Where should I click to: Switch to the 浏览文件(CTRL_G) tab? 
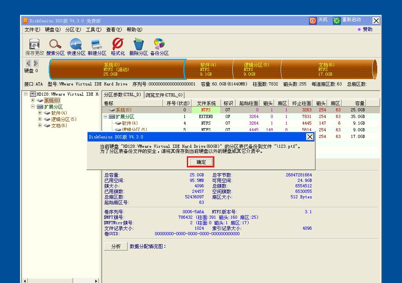click(164, 95)
